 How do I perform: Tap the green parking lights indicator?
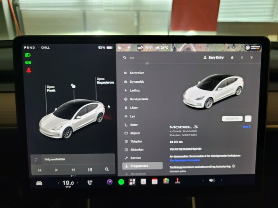28,62
